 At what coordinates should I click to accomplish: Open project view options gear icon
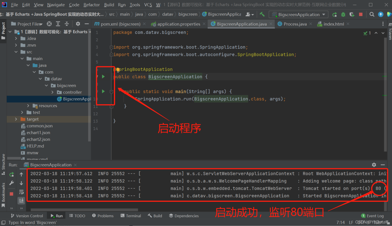(x=78, y=24)
